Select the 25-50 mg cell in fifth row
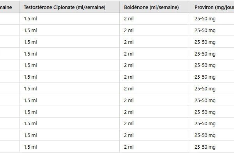 pos(212,65)
